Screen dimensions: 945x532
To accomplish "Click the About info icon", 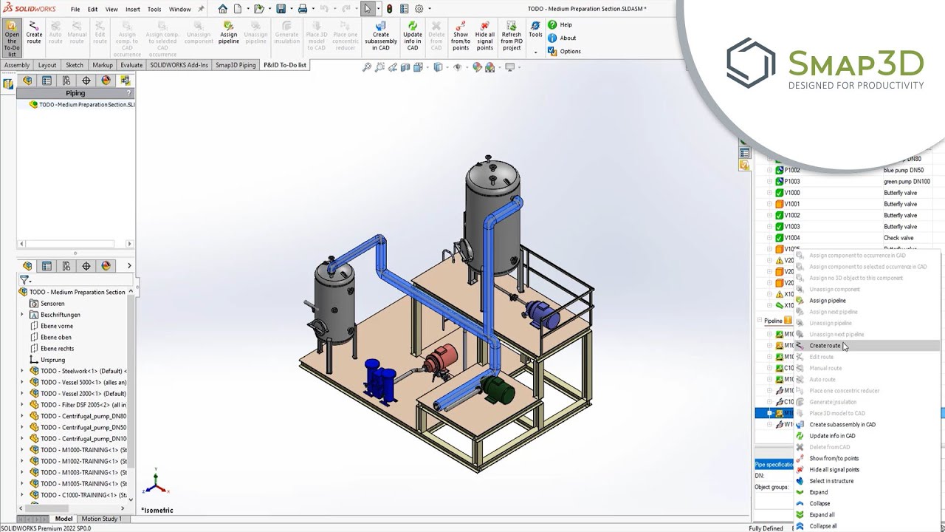I will (x=552, y=38).
